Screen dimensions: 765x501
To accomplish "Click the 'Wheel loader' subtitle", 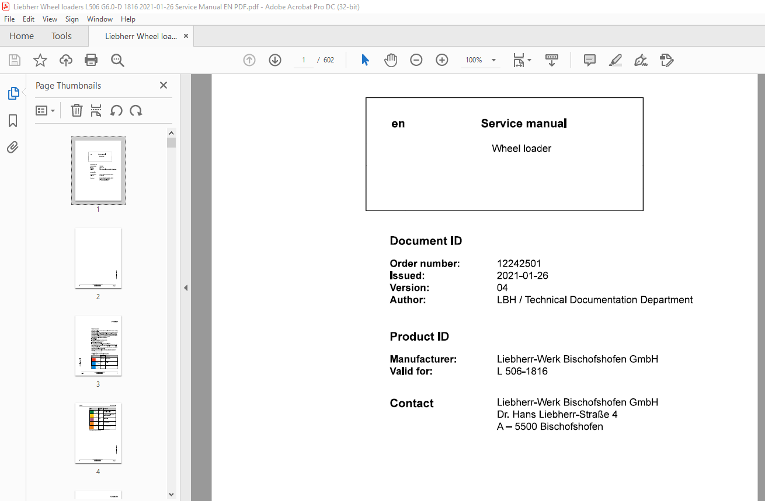I will (521, 148).
